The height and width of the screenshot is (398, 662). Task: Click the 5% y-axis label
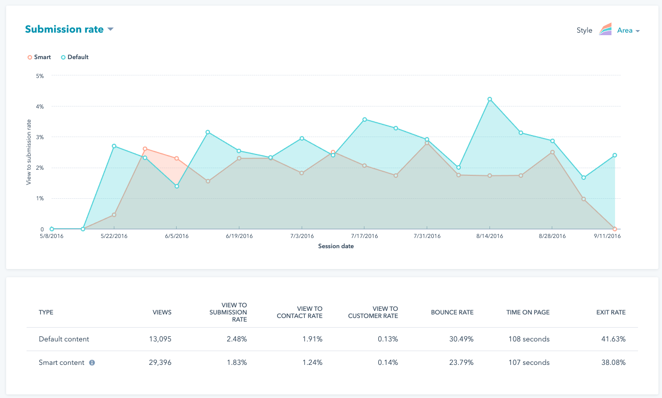click(40, 76)
